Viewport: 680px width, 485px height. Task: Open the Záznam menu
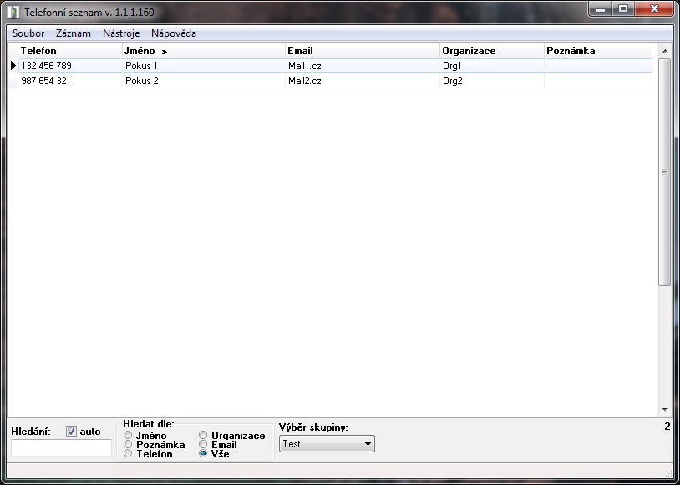tap(74, 33)
